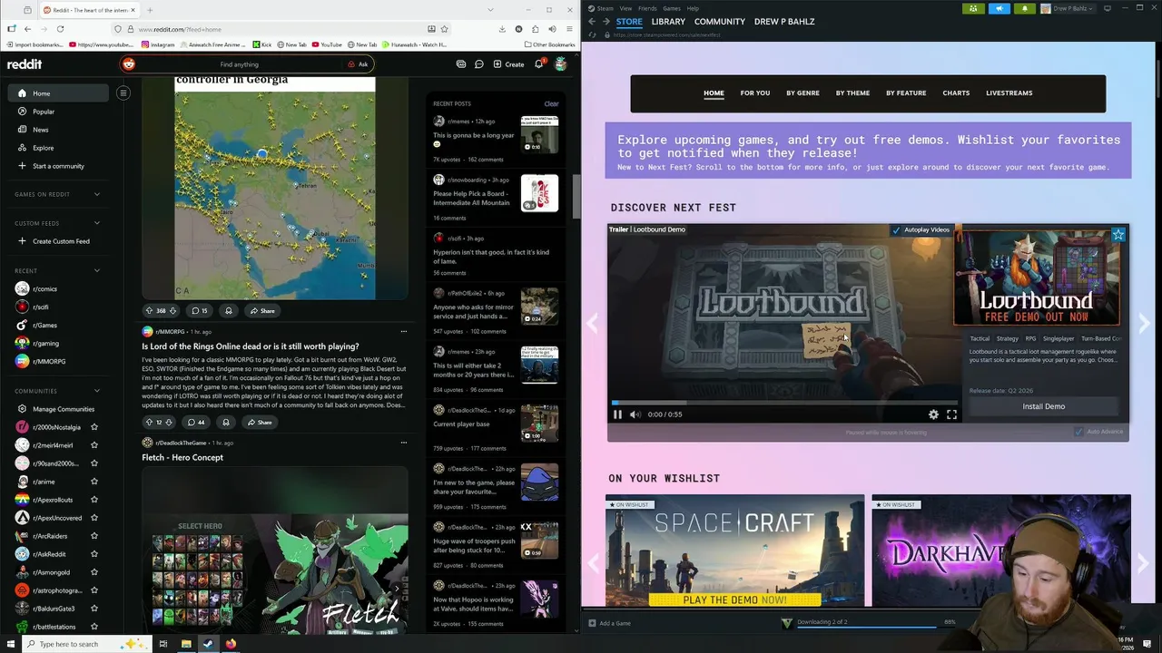Favorite r/AskReddit with star
Screen dimensions: 1162x653
tap(94, 554)
